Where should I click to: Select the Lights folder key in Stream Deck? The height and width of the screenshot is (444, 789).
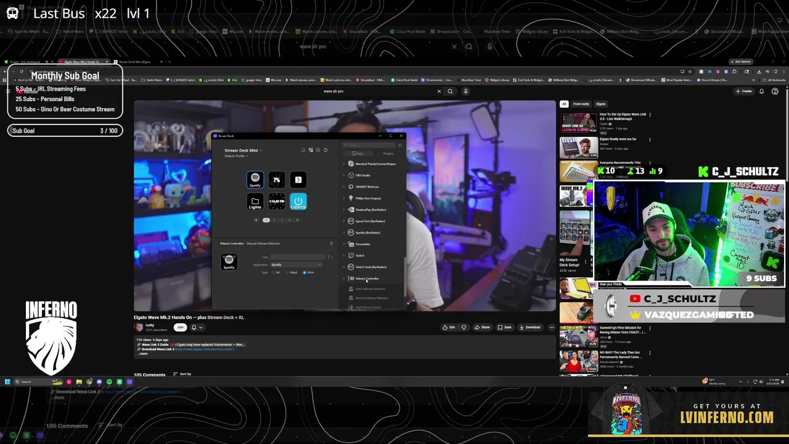pos(255,201)
